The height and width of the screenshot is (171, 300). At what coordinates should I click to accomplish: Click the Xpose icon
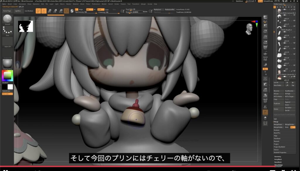click(265, 123)
